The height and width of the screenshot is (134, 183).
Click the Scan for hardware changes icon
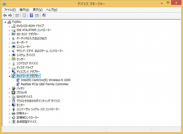(44, 15)
